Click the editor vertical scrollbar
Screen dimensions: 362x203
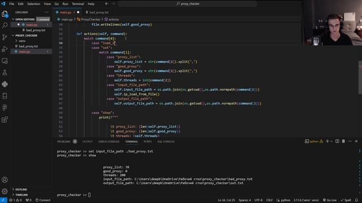pyautogui.click(x=360, y=77)
